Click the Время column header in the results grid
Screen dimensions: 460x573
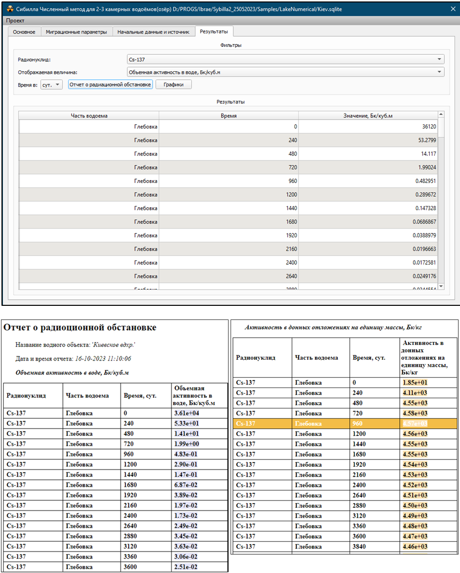click(229, 115)
